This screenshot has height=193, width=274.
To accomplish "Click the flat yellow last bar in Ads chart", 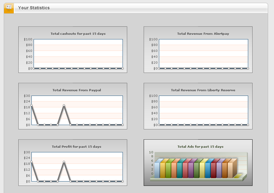I will pos(238,176).
